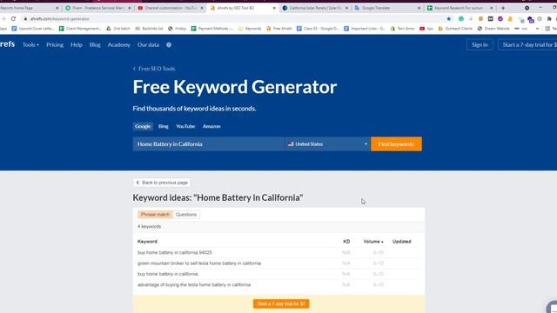This screenshot has width=557, height=313.
Task: Open the Blog link
Action: click(x=95, y=44)
